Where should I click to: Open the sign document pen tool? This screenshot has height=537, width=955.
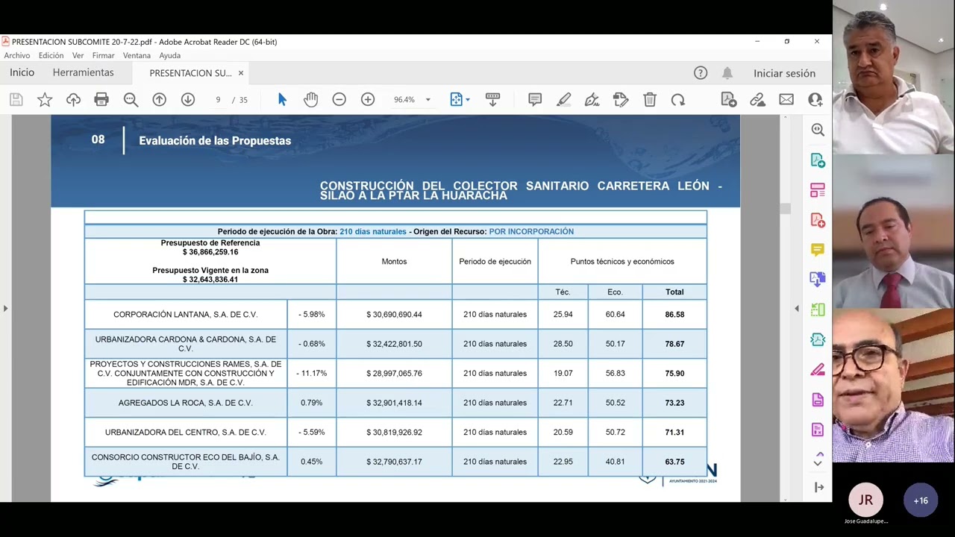tap(592, 99)
